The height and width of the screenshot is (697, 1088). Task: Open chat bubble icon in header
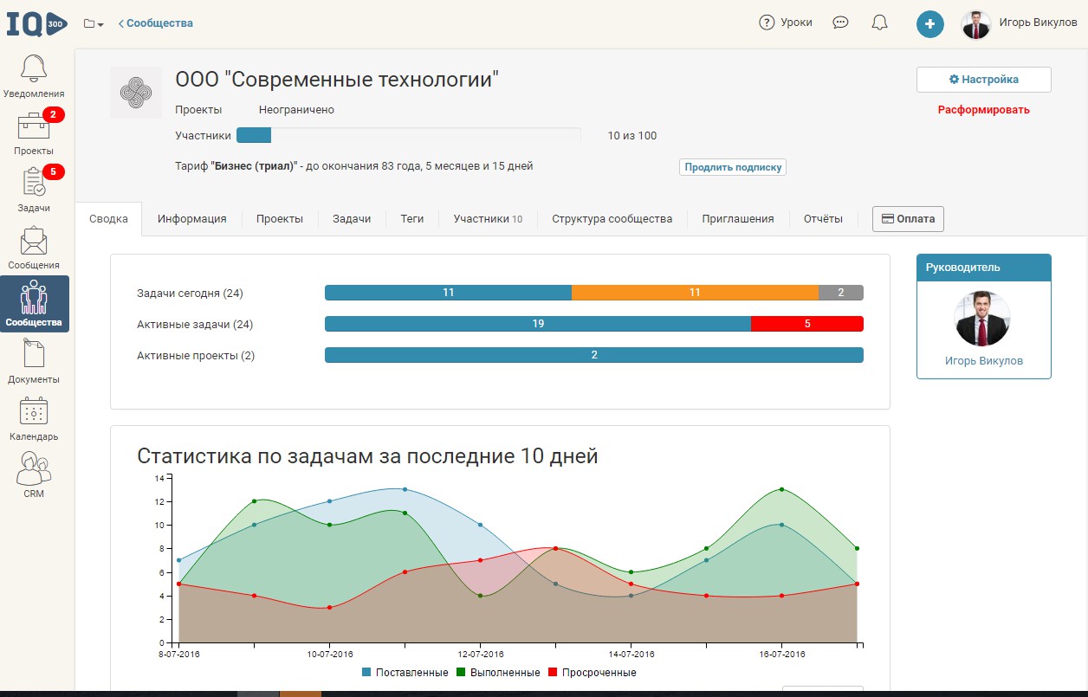[x=840, y=23]
